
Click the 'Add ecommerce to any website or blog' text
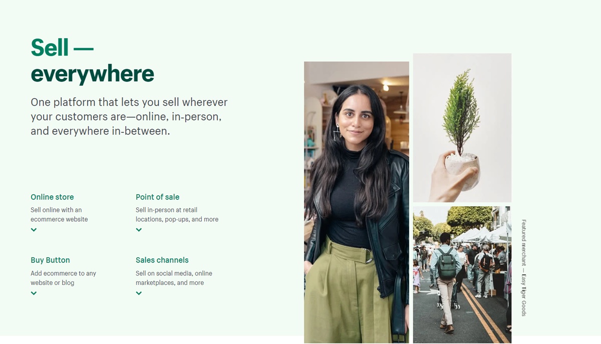tap(63, 278)
